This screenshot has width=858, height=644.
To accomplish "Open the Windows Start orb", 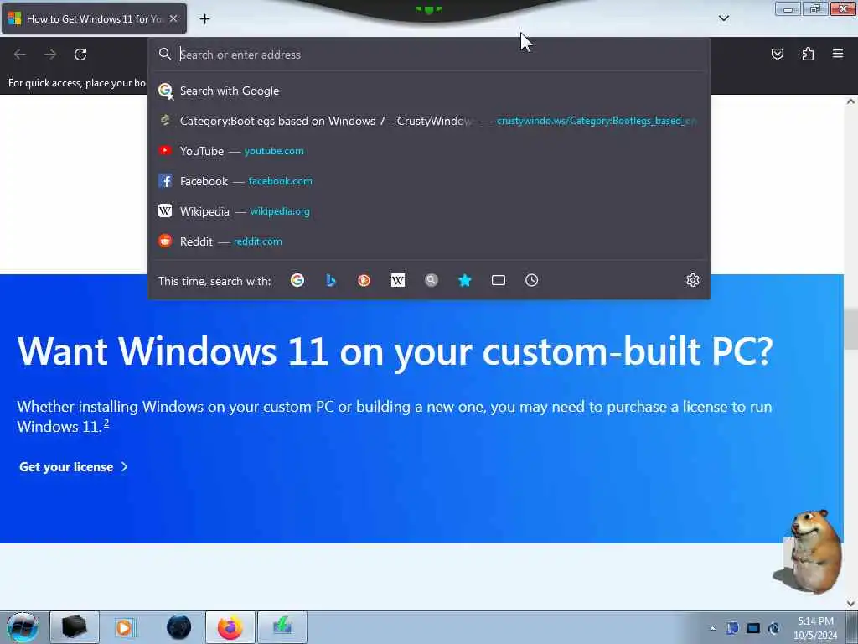I will [x=22, y=627].
